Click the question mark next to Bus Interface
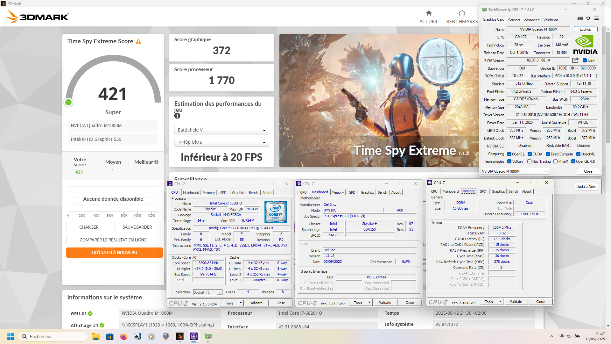The image size is (611, 344). click(596, 76)
